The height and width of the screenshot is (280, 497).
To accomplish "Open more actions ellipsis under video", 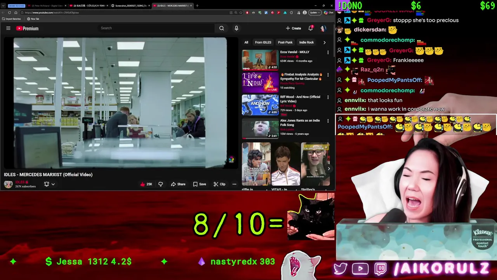I will point(234,184).
